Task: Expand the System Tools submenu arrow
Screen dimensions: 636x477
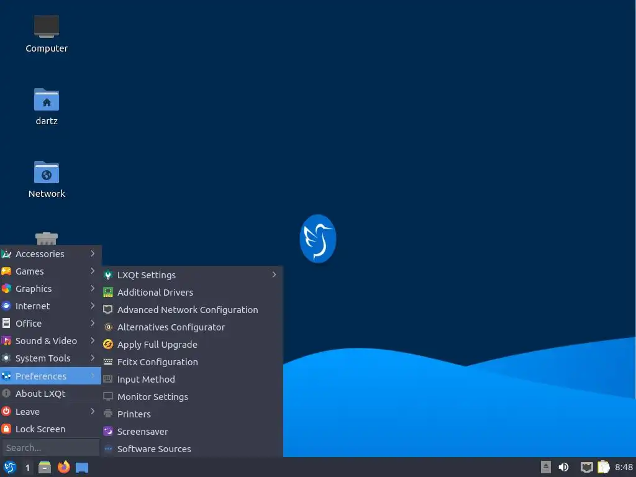Action: point(93,358)
